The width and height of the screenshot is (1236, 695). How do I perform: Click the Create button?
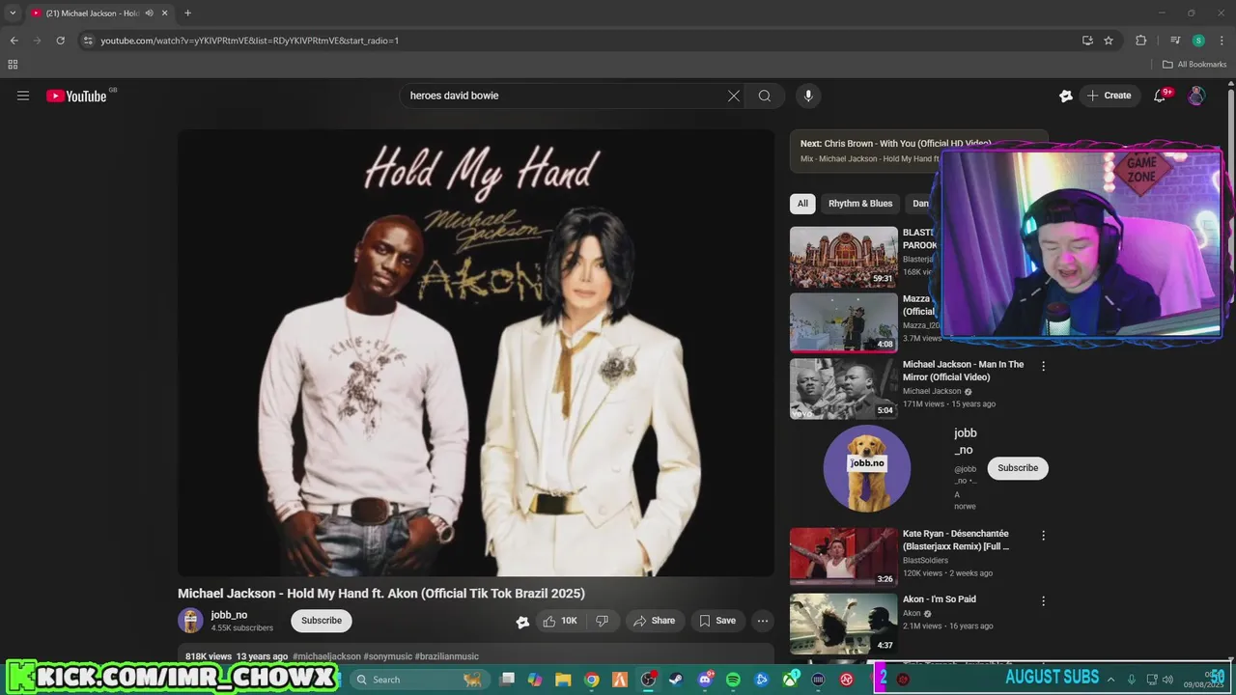(1109, 96)
